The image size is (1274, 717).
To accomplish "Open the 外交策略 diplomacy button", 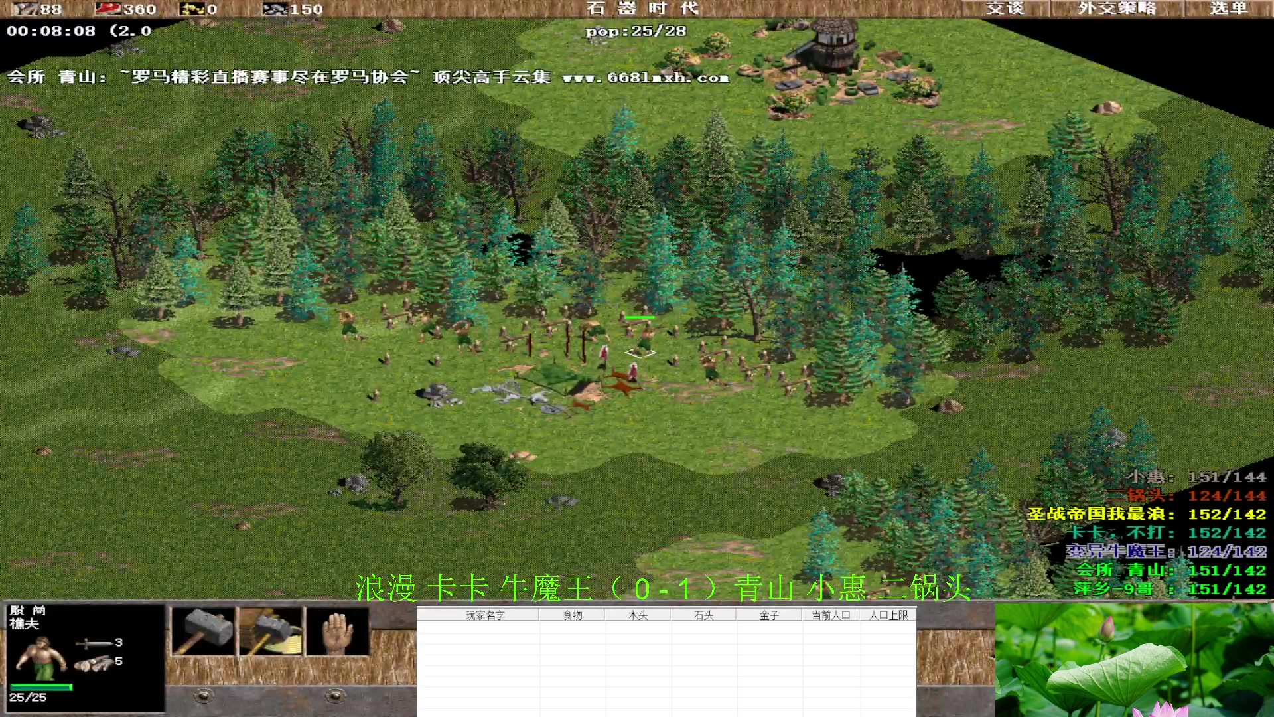I will pos(1117,9).
